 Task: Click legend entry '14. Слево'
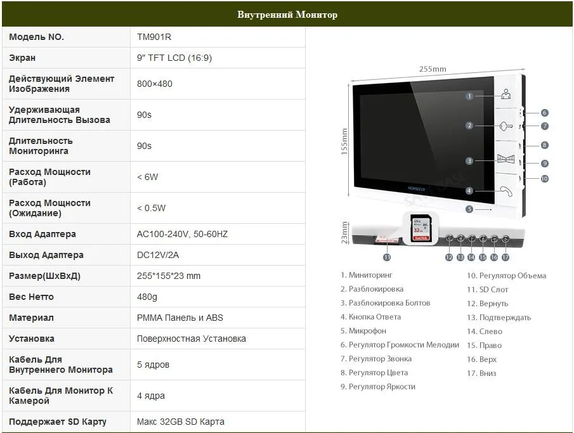485,331
